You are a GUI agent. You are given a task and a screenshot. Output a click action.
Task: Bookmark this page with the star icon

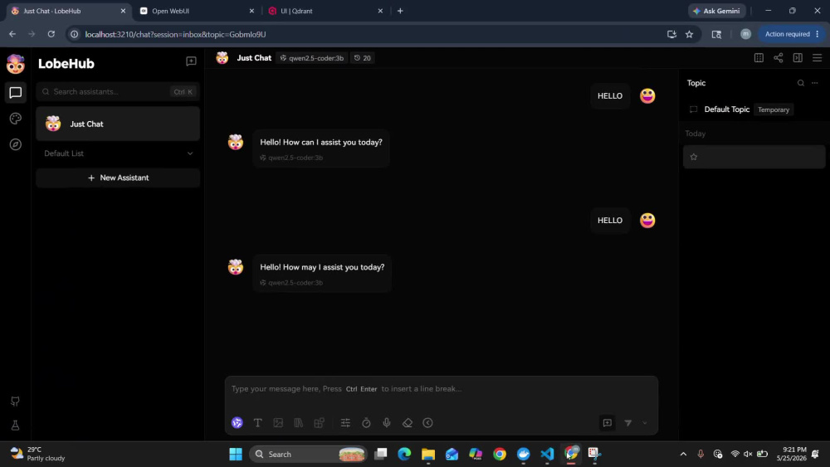click(689, 34)
